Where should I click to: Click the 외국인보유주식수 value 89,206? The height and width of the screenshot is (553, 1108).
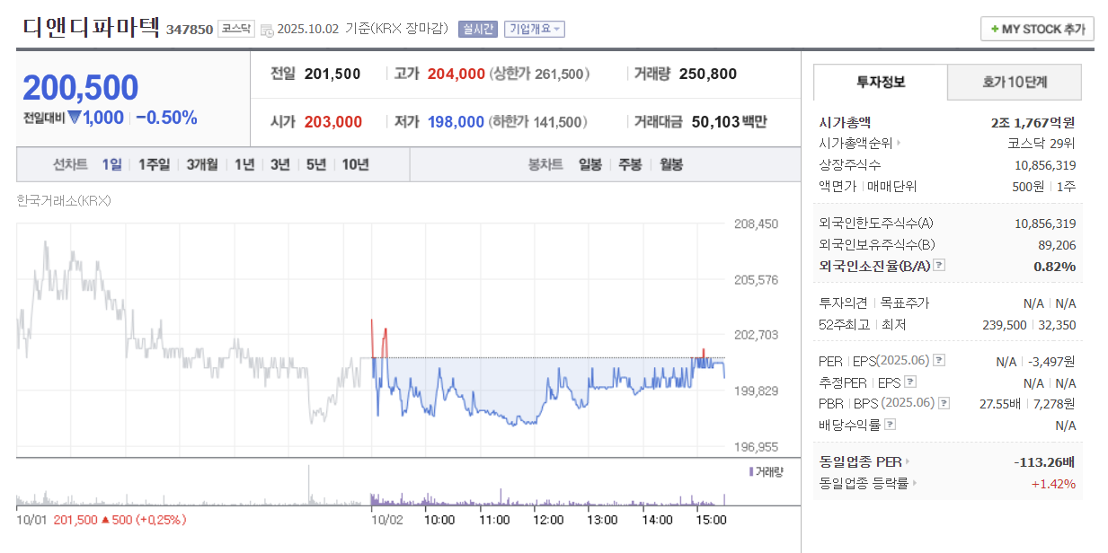click(x=1057, y=244)
